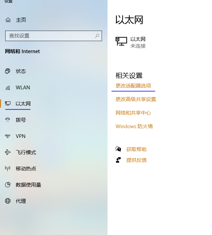Image resolution: width=212 pixels, height=235 pixels.
Task: Click the large Ethernet adapter icon
Action: point(121,41)
